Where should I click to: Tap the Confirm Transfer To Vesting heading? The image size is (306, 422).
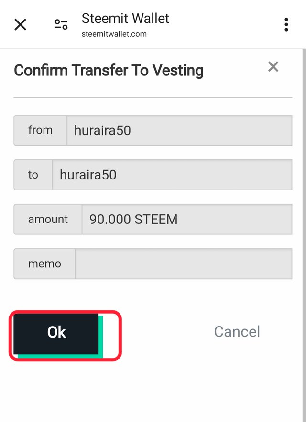(x=109, y=71)
